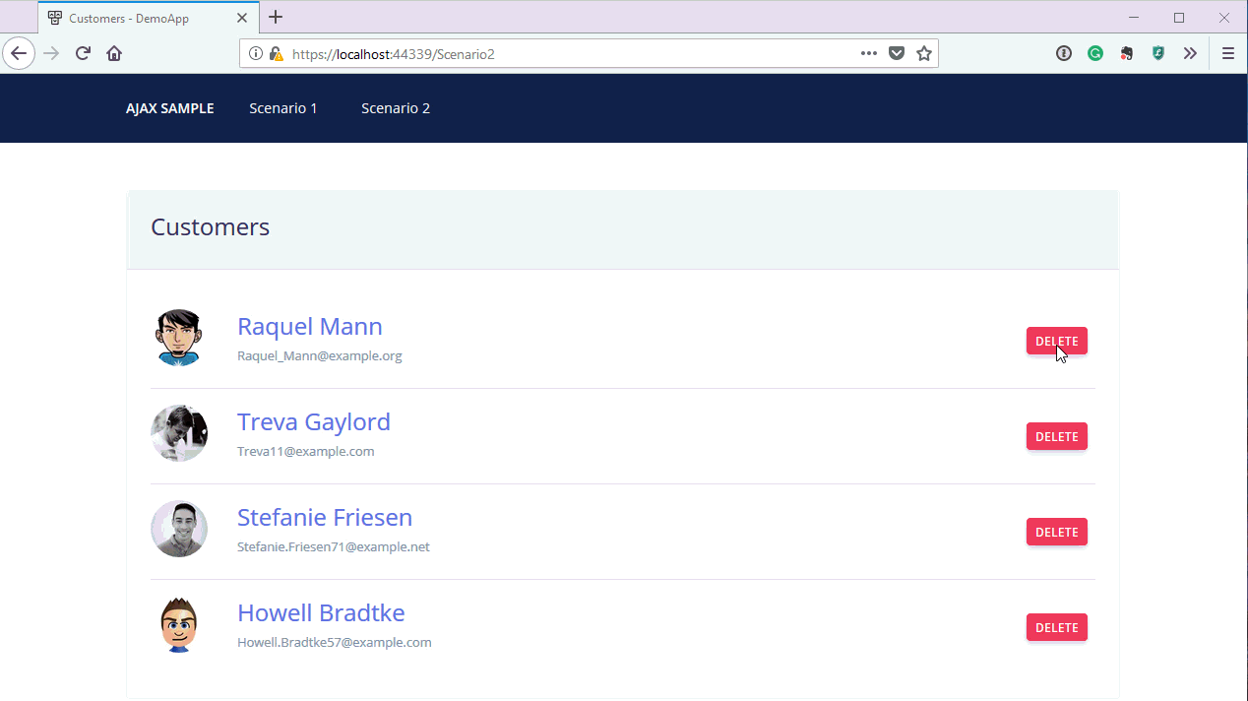Screen dimensions: 1248x701
Task: Click the Raquel_Mann@example.org email text
Action: pos(320,356)
